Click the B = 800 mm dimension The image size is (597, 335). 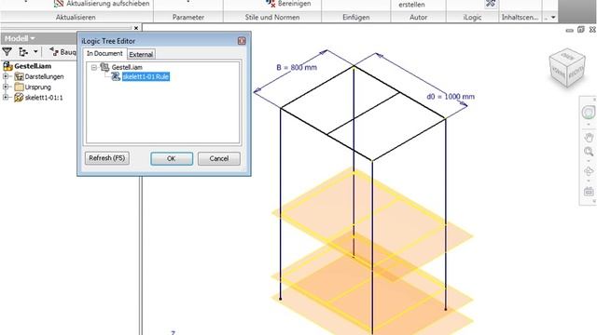(297, 68)
